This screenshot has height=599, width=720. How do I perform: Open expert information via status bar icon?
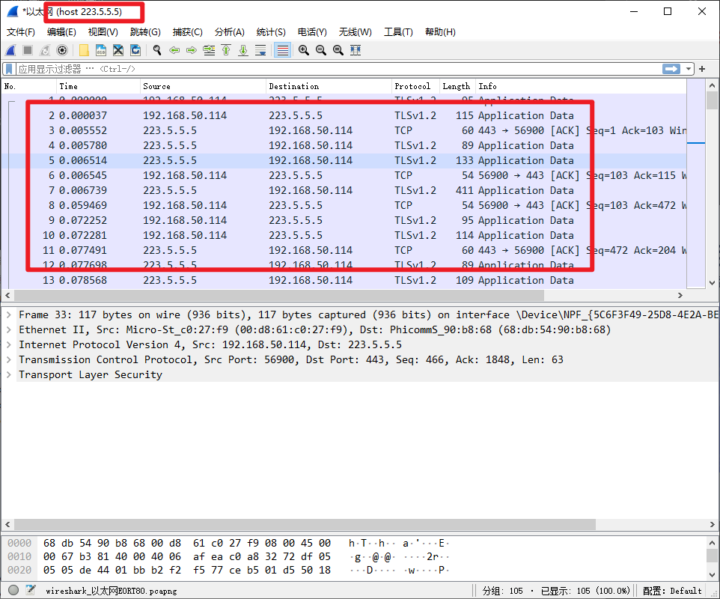tap(12, 591)
